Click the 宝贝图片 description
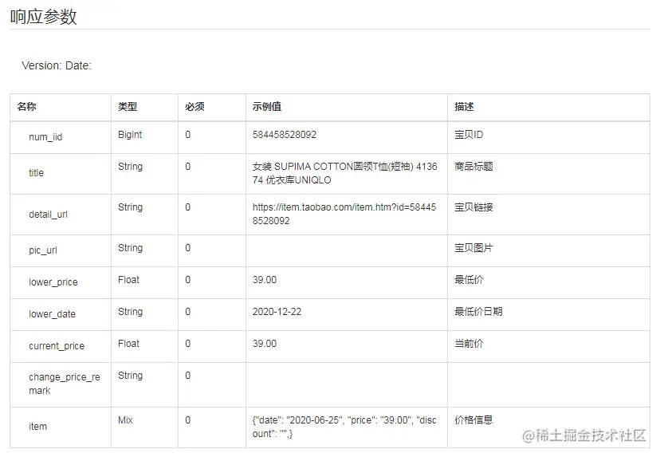Viewport: 660px width, 457px height. [473, 248]
